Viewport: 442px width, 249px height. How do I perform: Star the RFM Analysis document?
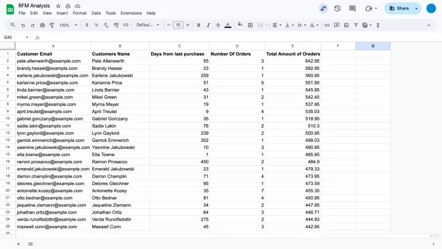(x=58, y=5)
